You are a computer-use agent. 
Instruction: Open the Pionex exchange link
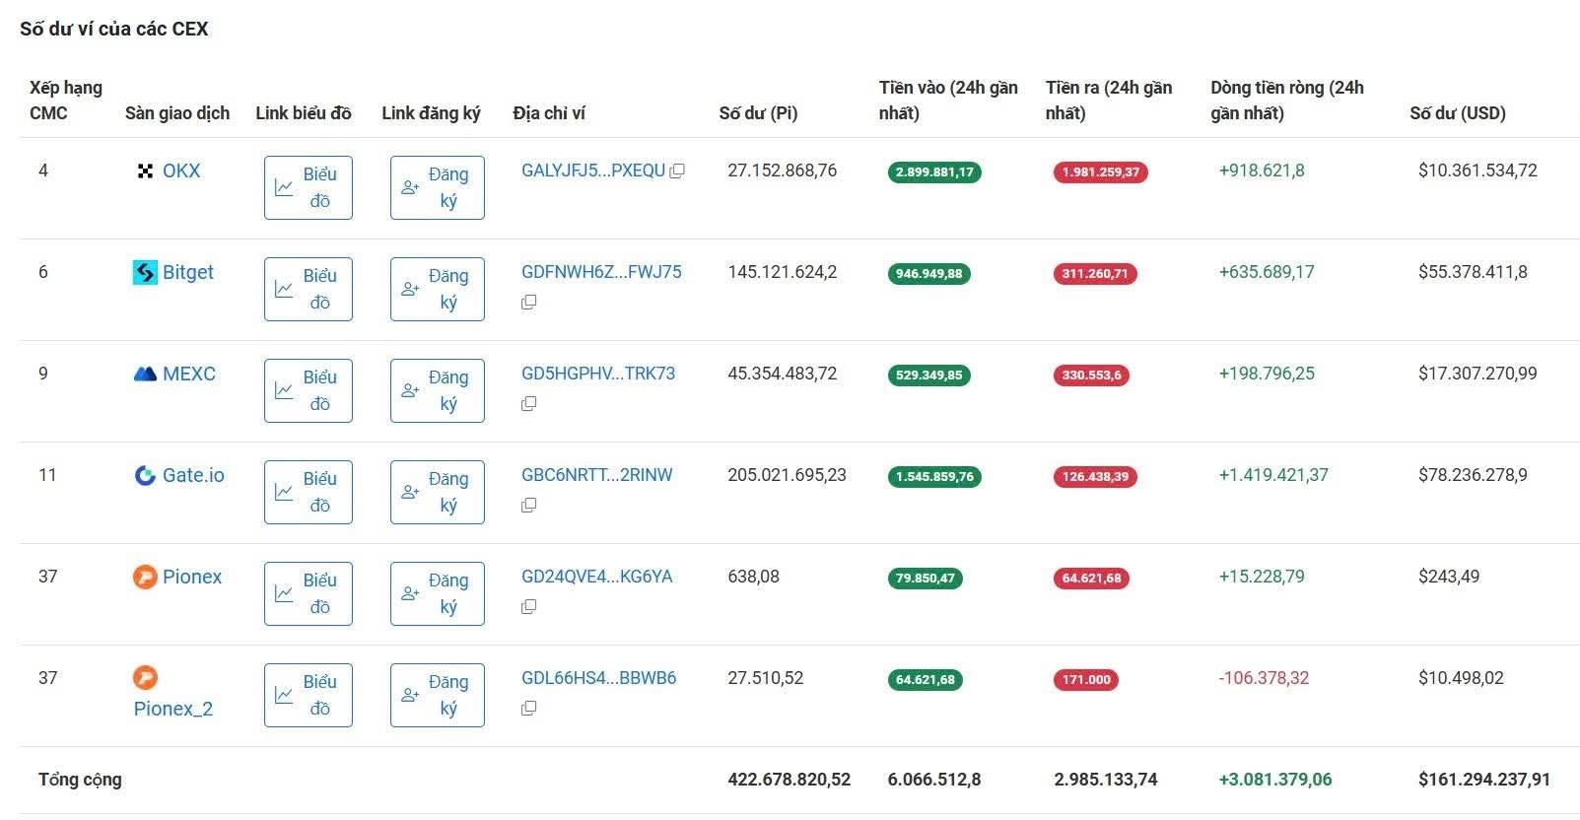point(192,577)
